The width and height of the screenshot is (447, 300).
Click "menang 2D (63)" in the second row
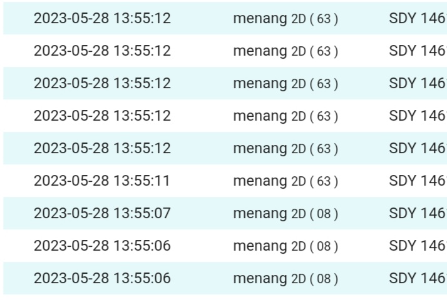[x=285, y=51]
